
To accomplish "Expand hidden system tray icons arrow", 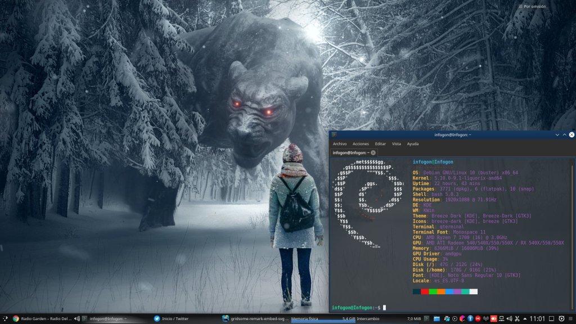I will tap(524, 319).
